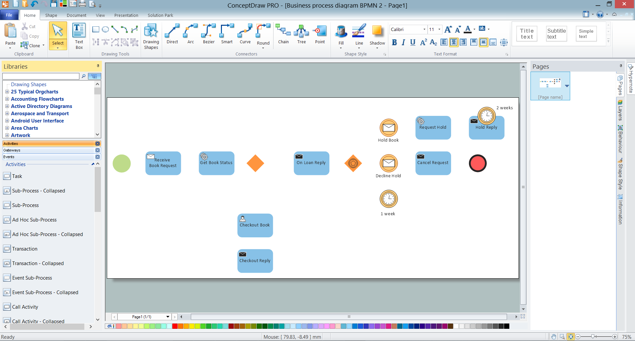Screen dimensions: 635x341
Task: Open the Presentation ribbon tab
Action: pyautogui.click(x=126, y=15)
